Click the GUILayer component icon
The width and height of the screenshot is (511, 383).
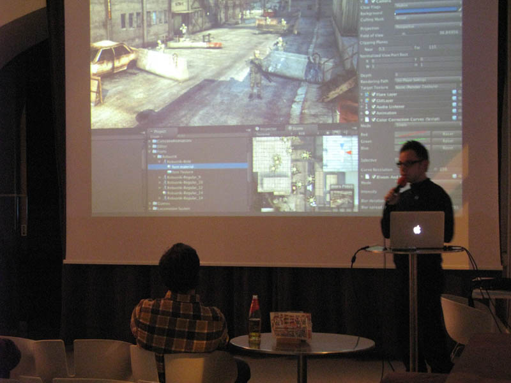point(367,100)
